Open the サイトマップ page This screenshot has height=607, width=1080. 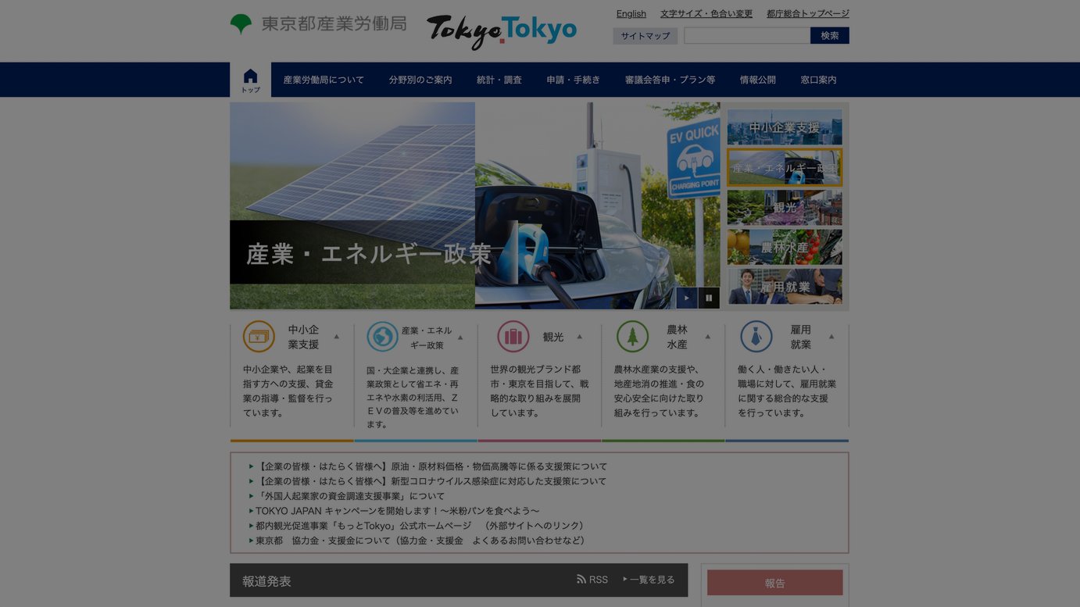(645, 35)
